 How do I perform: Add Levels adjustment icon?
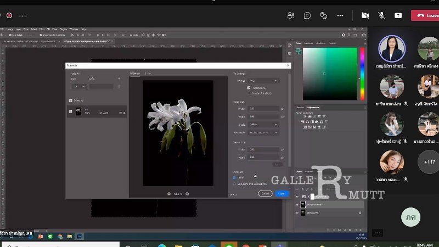click(x=309, y=116)
